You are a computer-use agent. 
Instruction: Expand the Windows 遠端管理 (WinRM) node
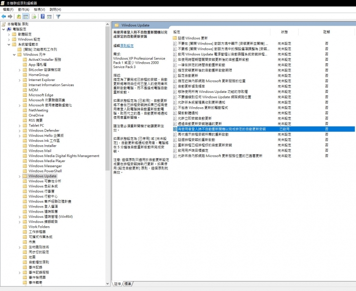pyautogui.click(x=19, y=217)
